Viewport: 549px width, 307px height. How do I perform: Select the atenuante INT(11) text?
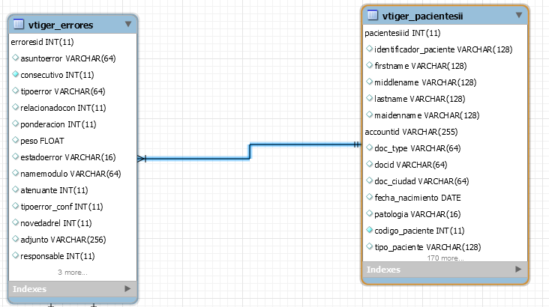pyautogui.click(x=54, y=190)
